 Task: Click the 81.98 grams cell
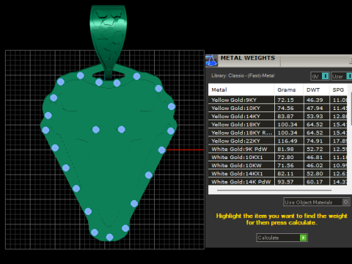[x=289, y=149]
